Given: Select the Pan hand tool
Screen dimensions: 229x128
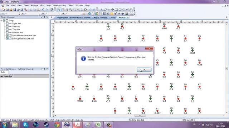Looking at the screenshot, I should [x=85, y=10].
